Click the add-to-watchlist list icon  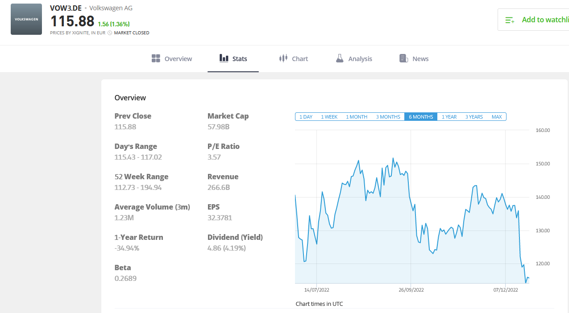510,20
